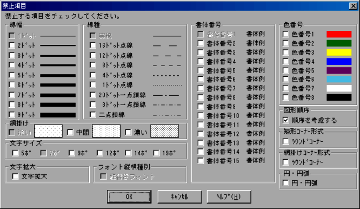Click the blue color swatch for 色番号4
The image size is (360, 209).
(x=339, y=61)
